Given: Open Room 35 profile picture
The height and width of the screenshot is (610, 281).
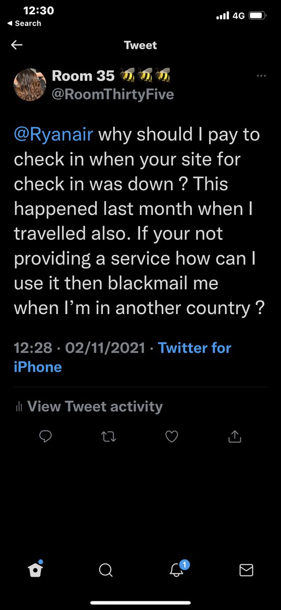Looking at the screenshot, I should pos(30,85).
